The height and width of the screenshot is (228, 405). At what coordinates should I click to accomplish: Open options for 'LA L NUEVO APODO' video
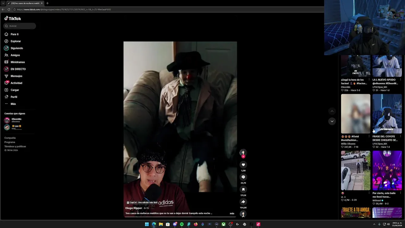click(x=401, y=80)
